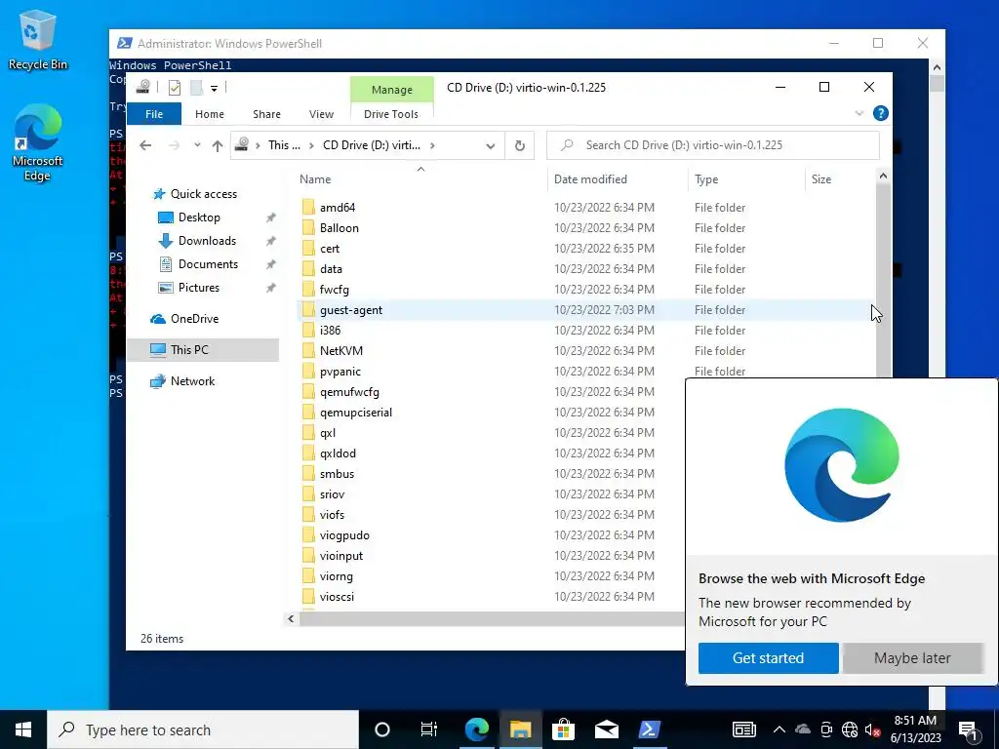Click the Explorer Help question mark icon

pos(881,113)
